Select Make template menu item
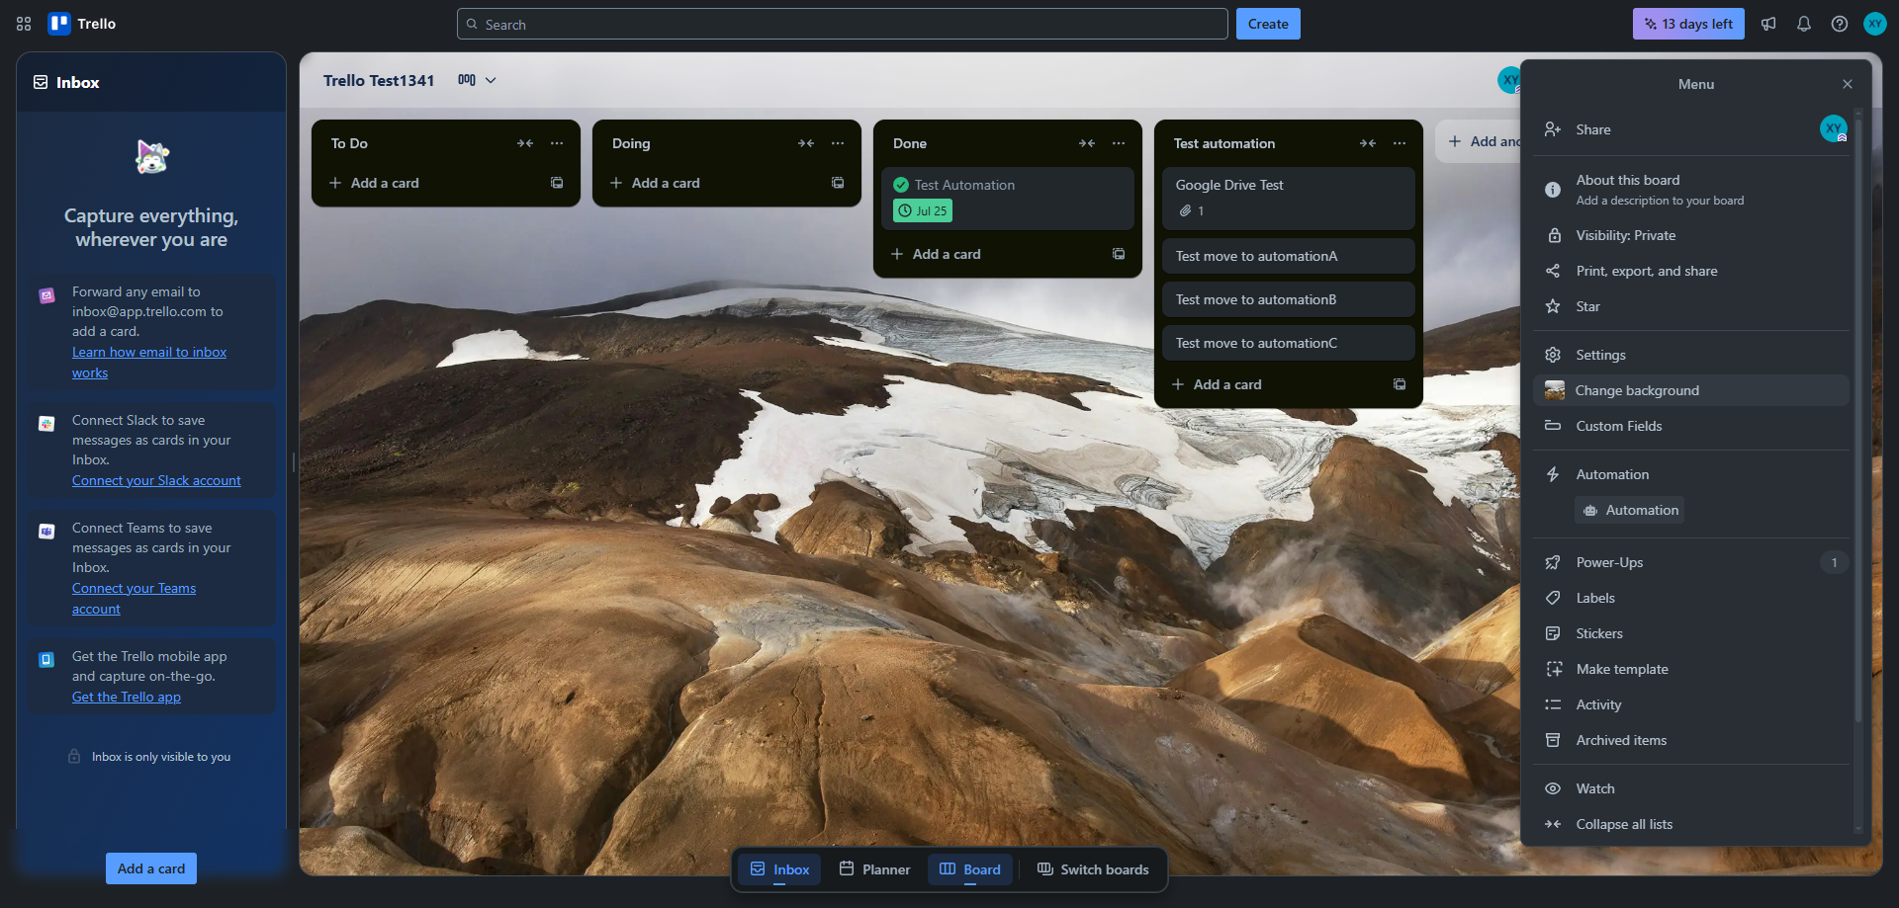 pyautogui.click(x=1690, y=669)
